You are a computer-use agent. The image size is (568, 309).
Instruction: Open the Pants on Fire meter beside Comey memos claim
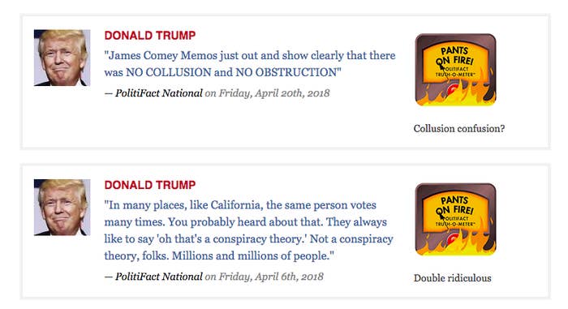point(455,70)
